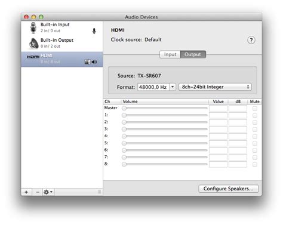Click the channel 2 volume slider

165,122
